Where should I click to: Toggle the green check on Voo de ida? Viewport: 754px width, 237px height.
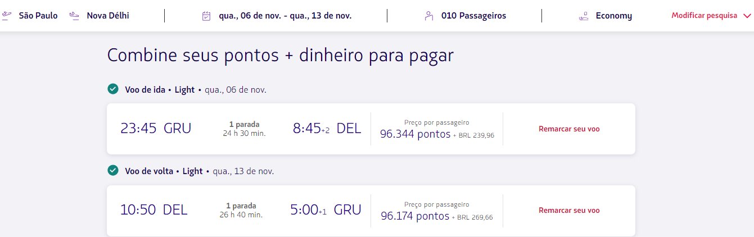pyautogui.click(x=113, y=89)
